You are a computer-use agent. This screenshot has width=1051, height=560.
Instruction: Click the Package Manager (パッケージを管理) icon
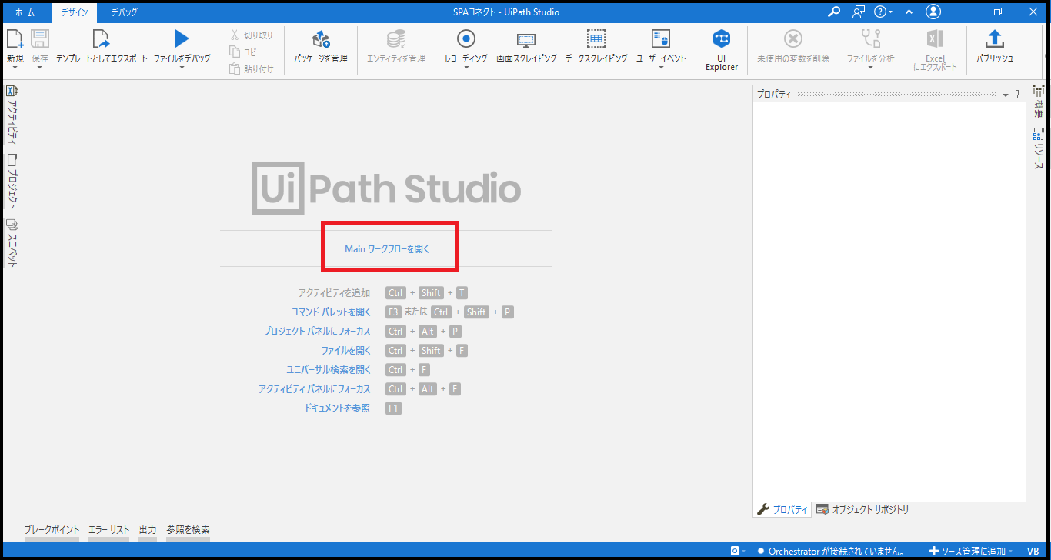[320, 39]
